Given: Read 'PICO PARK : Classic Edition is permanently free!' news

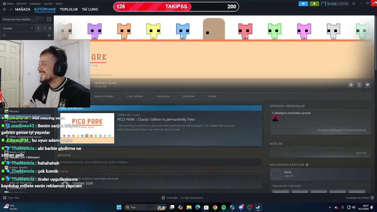Looking at the screenshot, I should tap(156, 120).
